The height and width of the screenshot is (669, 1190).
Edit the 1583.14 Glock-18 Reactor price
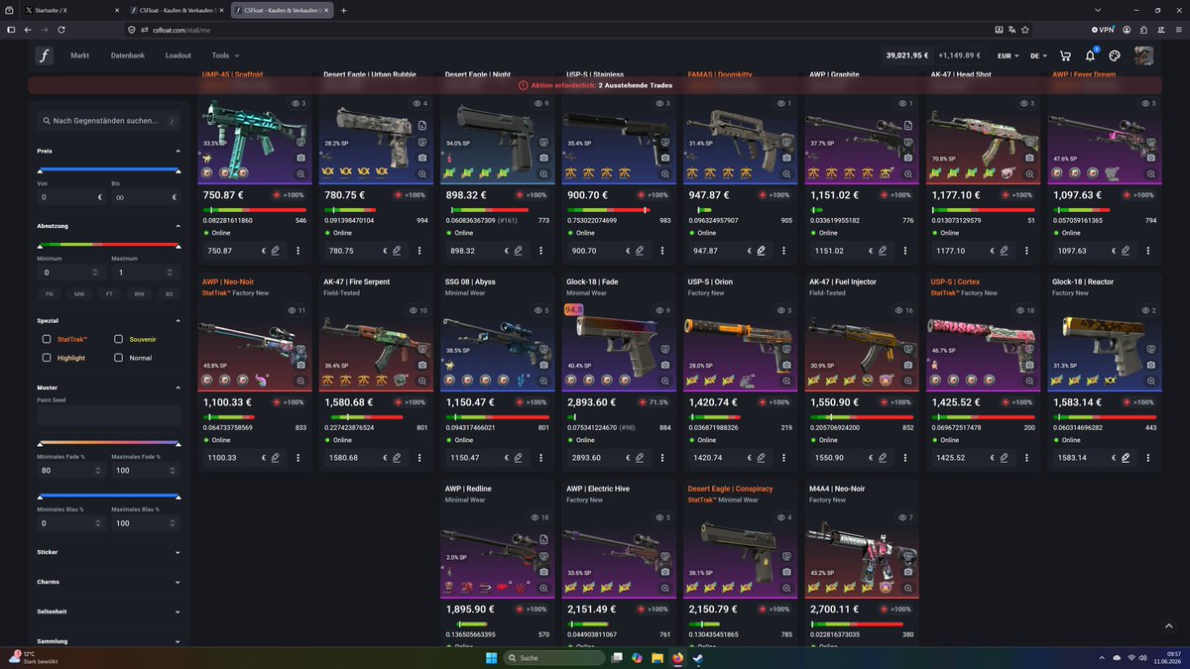pos(1125,458)
